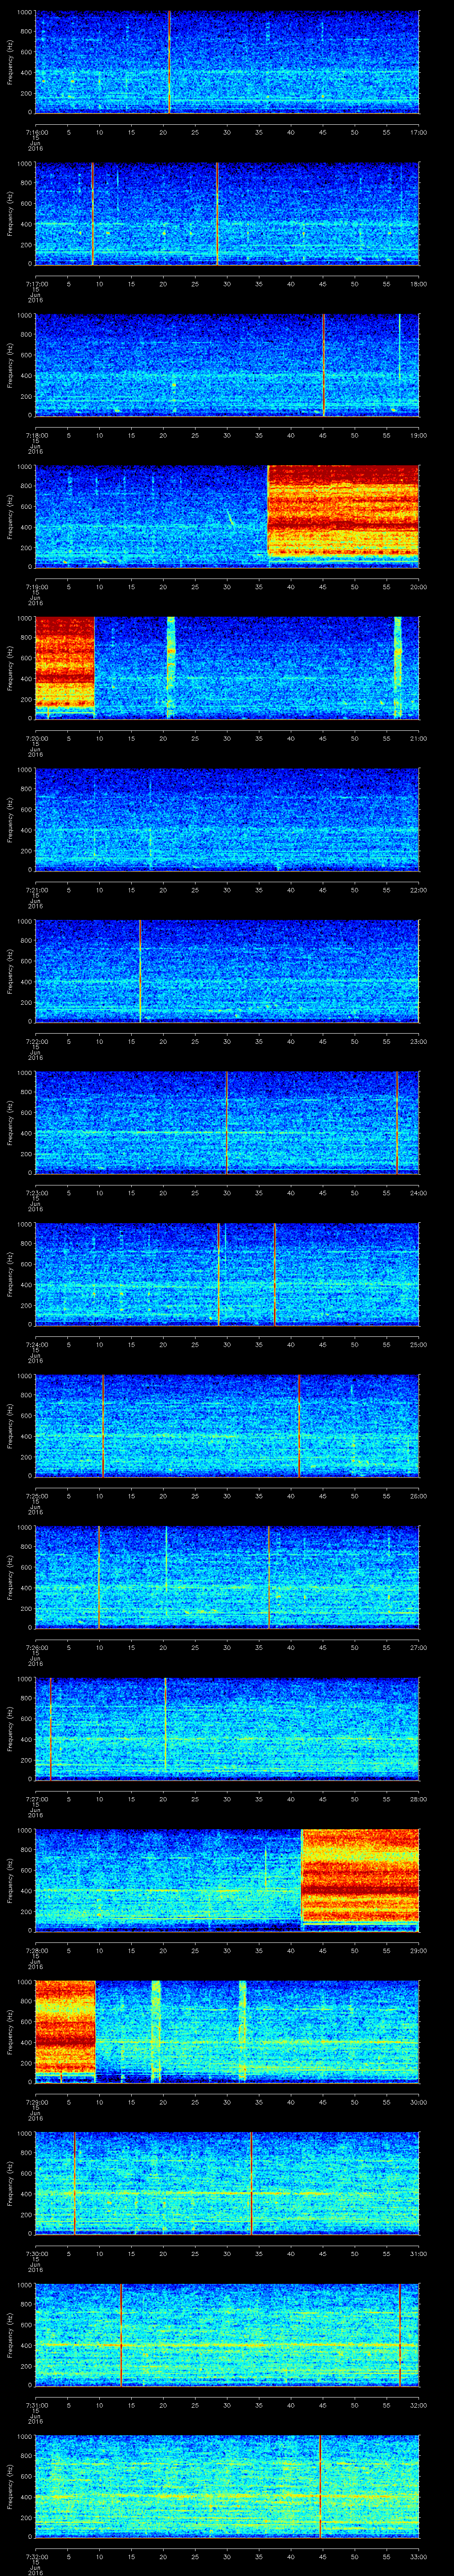The image size is (454, 2576).
Task: Select the "7:18:00" start time label
Action: (36, 435)
